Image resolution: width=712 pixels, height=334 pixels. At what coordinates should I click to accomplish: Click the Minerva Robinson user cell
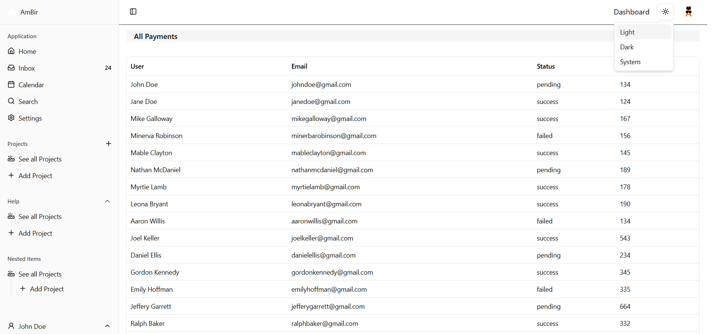(156, 136)
